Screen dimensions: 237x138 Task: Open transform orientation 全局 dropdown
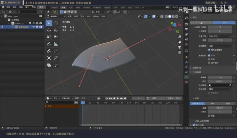(x=98, y=12)
